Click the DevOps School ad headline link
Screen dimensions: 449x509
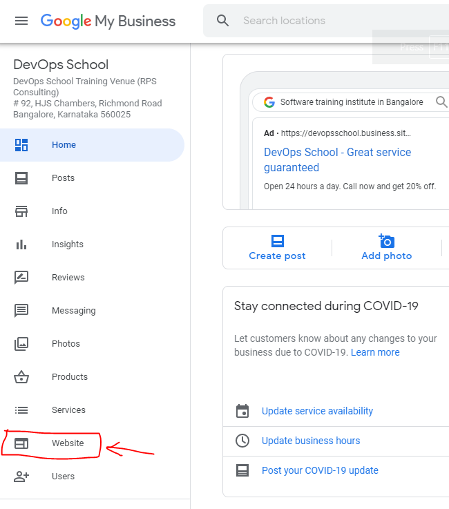[337, 160]
